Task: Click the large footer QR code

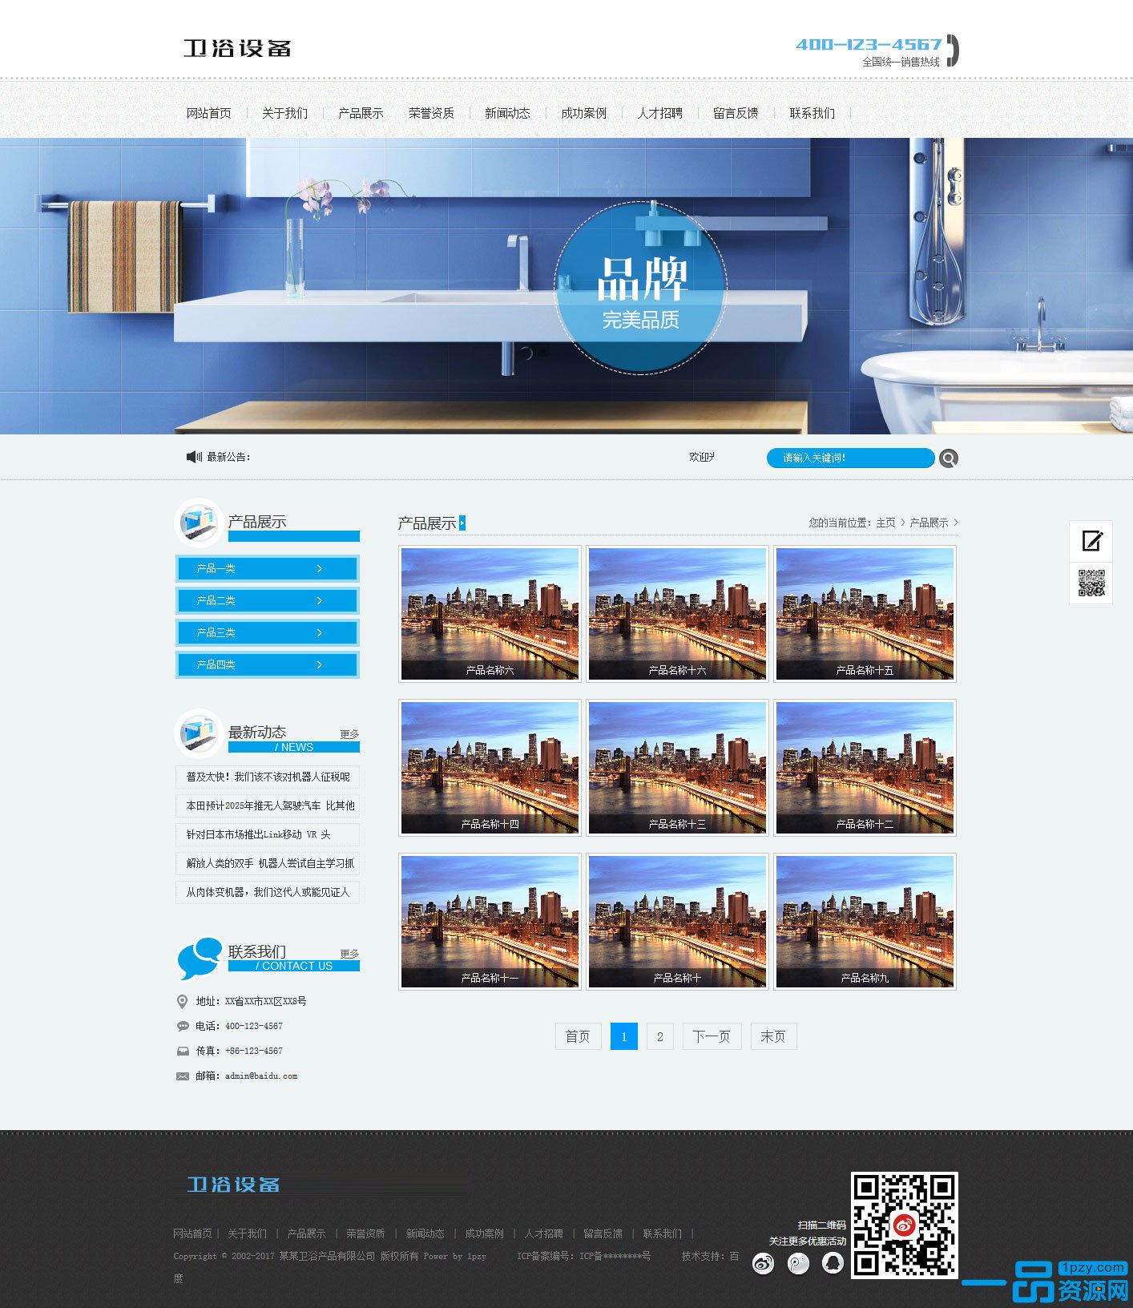Action: pyautogui.click(x=904, y=1225)
